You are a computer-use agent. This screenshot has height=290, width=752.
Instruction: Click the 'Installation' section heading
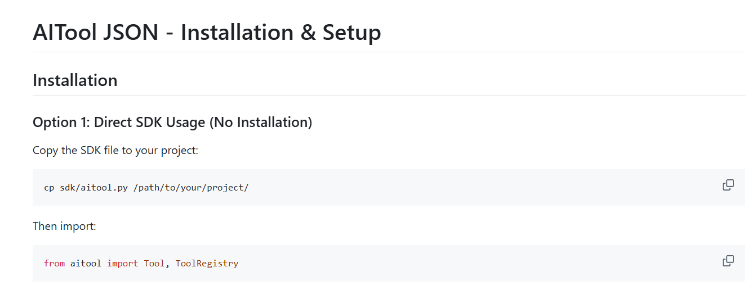coord(75,80)
